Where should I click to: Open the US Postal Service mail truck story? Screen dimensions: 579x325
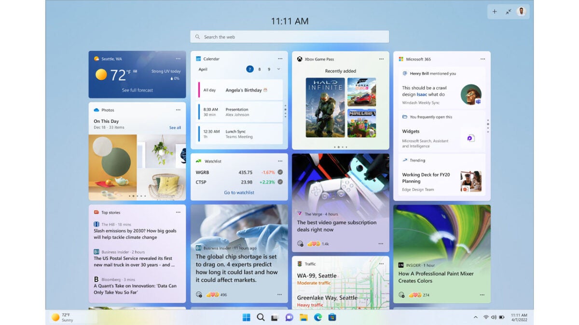[x=134, y=261]
